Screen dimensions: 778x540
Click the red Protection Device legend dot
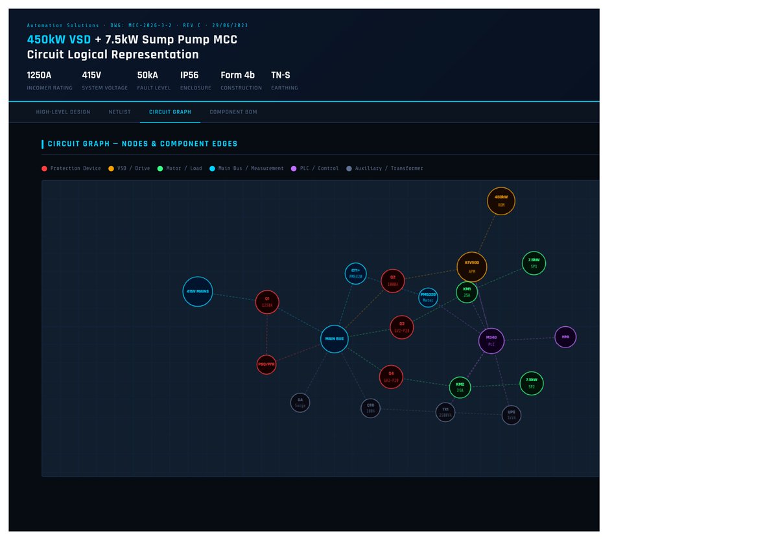44,169
